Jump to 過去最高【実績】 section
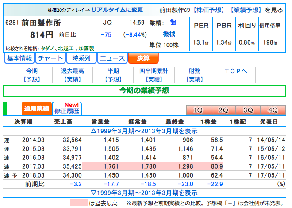 pyautogui.click(x=73, y=75)
